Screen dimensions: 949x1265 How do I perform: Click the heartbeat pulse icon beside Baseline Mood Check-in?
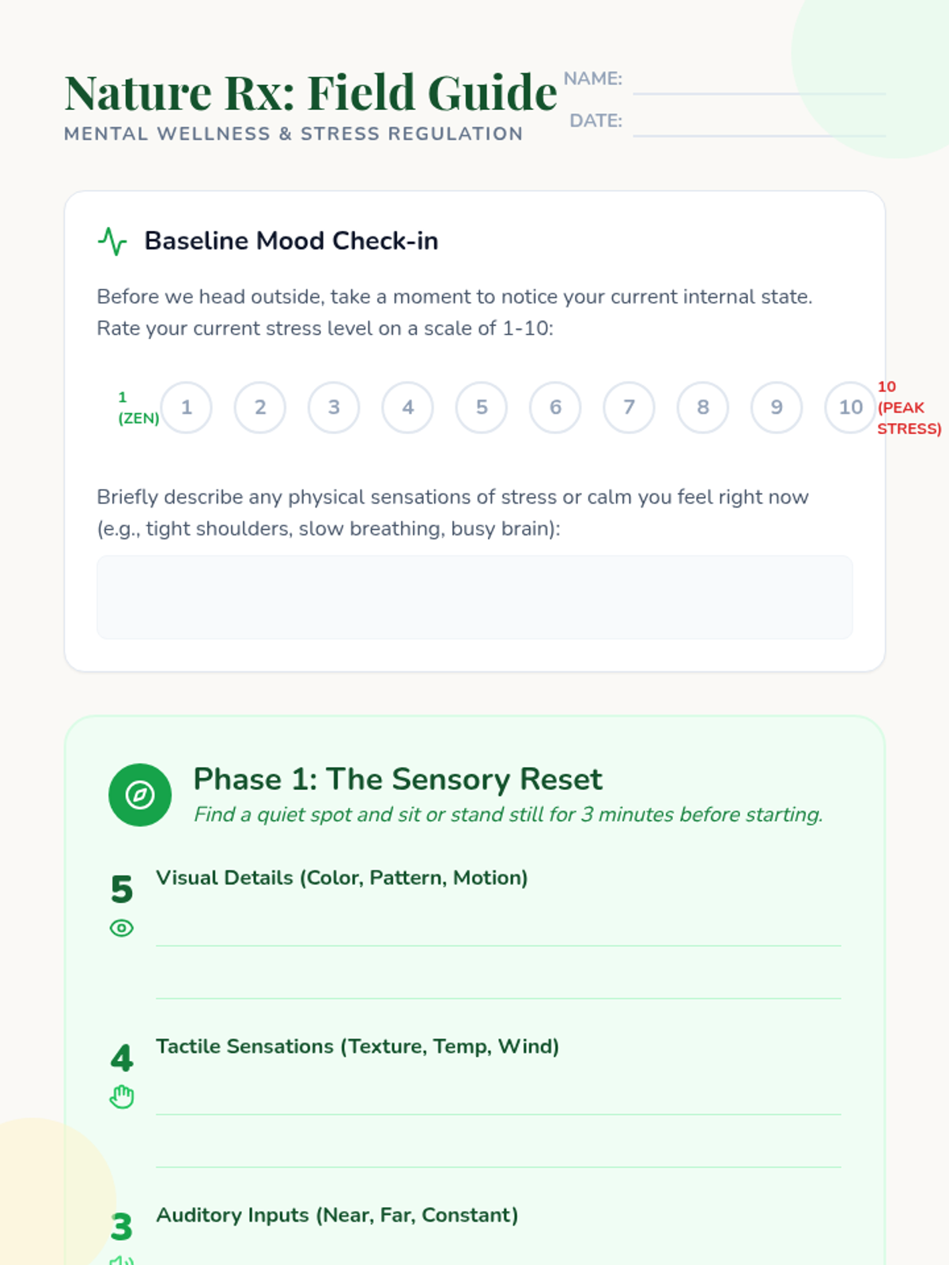[x=112, y=241]
